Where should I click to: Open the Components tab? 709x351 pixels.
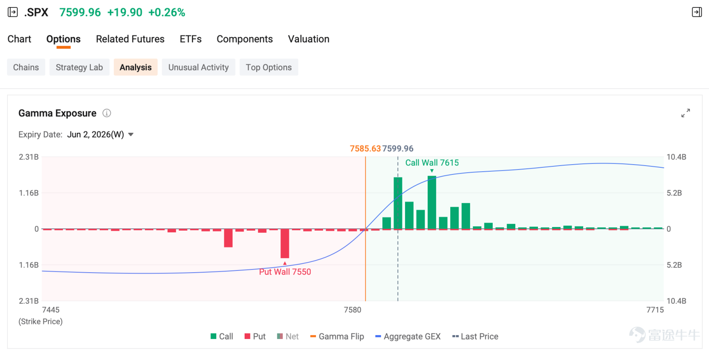245,39
